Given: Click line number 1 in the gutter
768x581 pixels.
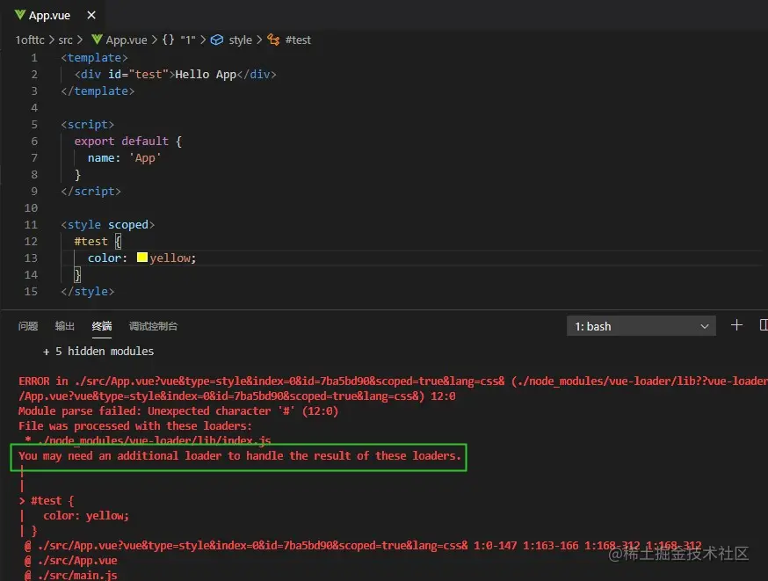Looking at the screenshot, I should tap(34, 58).
